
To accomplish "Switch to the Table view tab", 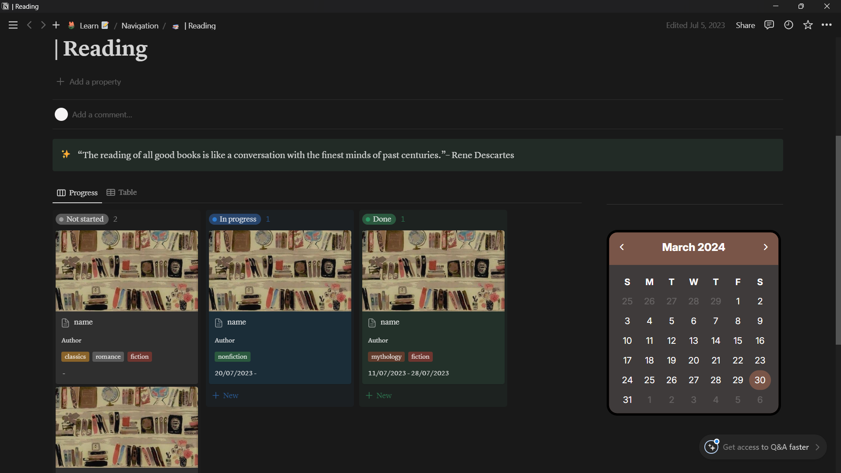I will pos(122,192).
